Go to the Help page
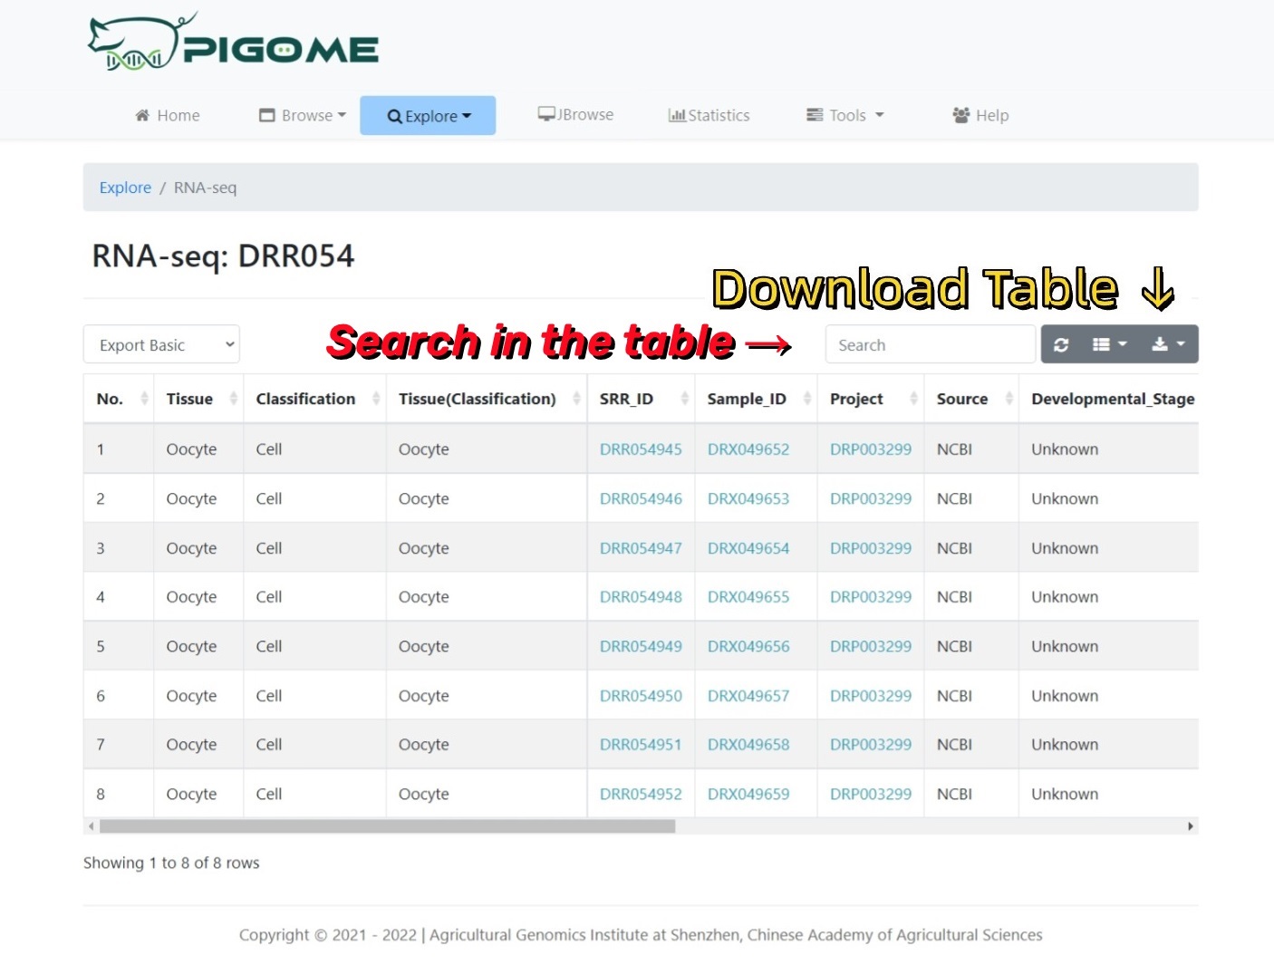 tap(980, 115)
